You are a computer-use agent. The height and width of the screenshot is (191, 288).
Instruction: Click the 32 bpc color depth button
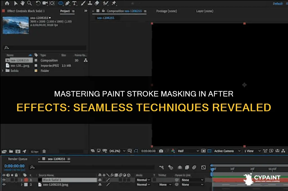click(x=35, y=152)
